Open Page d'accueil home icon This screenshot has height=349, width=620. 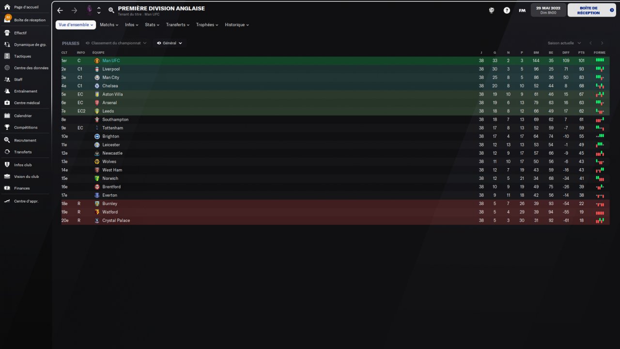(7, 7)
